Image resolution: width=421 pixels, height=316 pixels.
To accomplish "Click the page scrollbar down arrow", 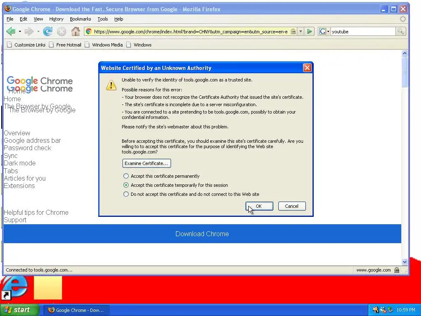I will 405,261.
